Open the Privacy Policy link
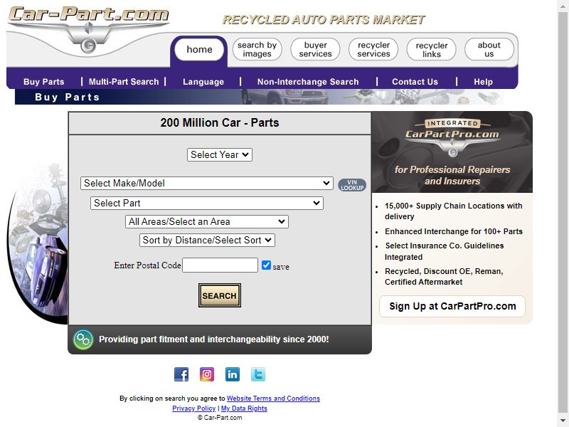This screenshot has width=569, height=427. point(193,408)
